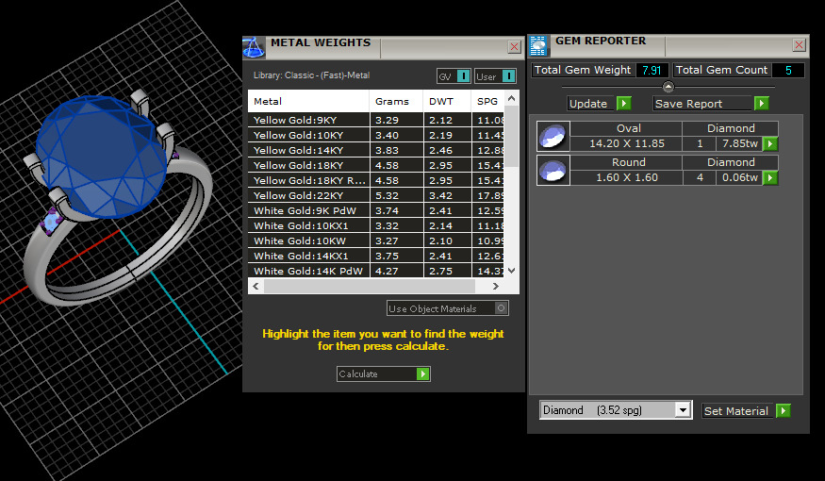Click the Gem Reporter panel icon
Screen dimensions: 825x481
click(538, 46)
